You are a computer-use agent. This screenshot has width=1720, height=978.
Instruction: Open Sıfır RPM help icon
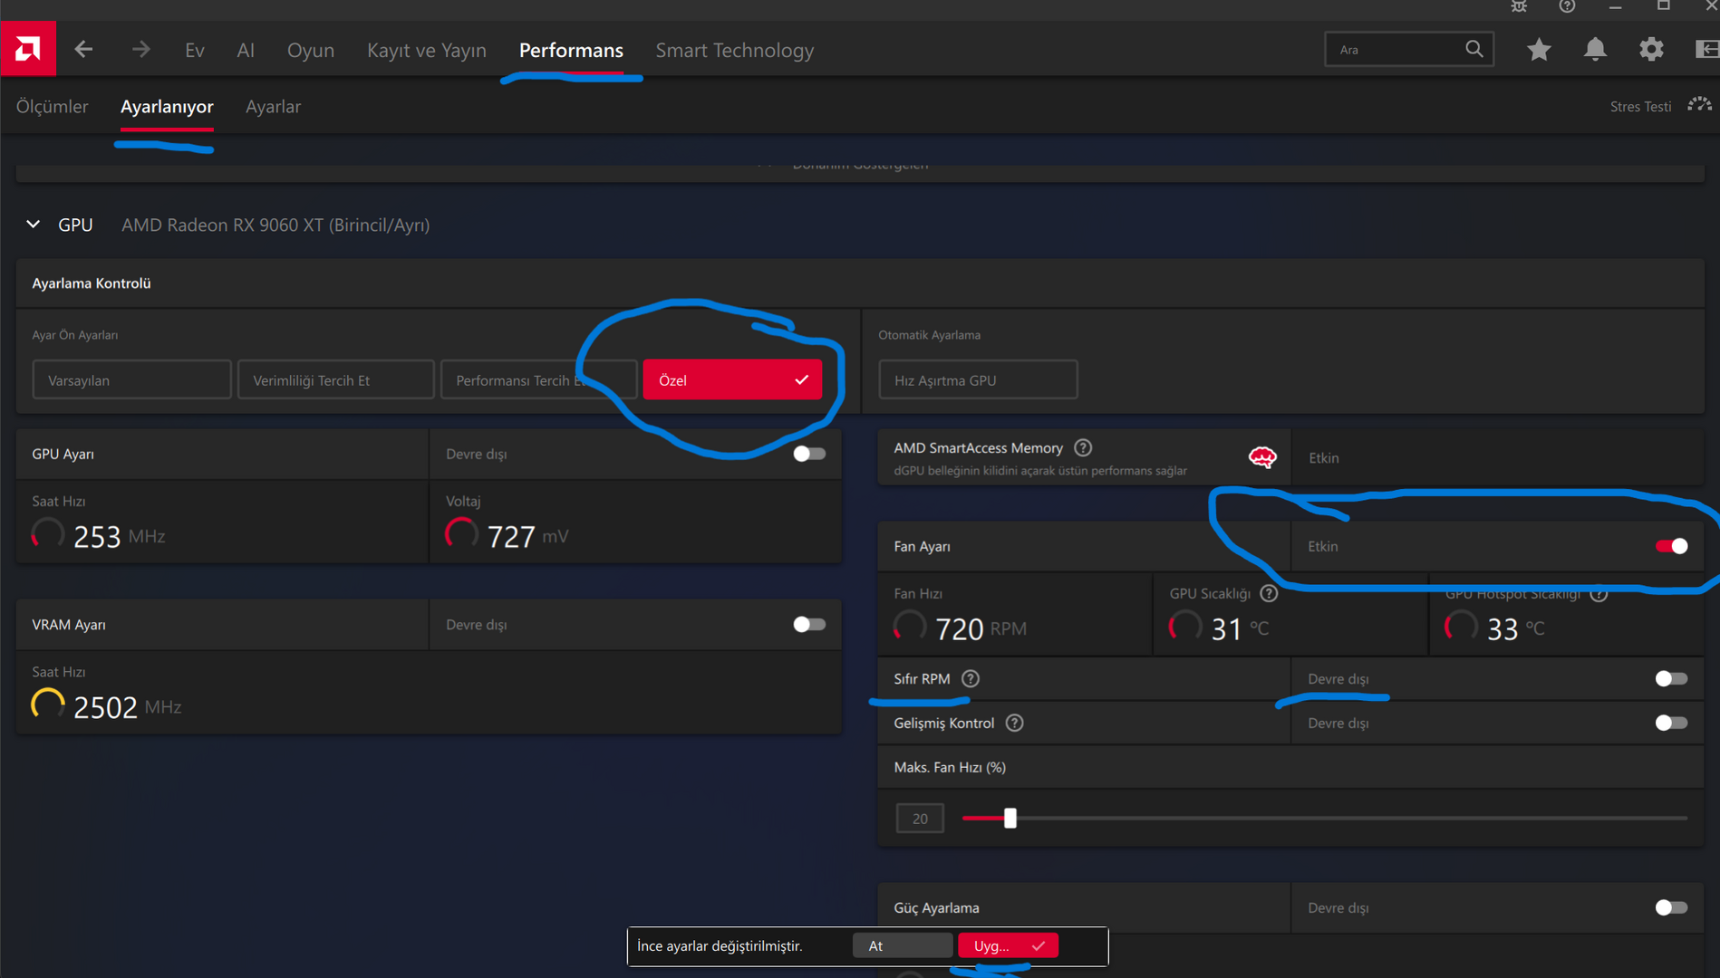[971, 678]
